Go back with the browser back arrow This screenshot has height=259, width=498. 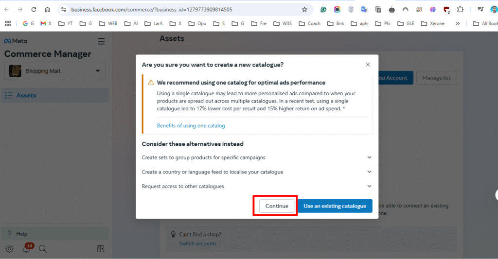7,10
